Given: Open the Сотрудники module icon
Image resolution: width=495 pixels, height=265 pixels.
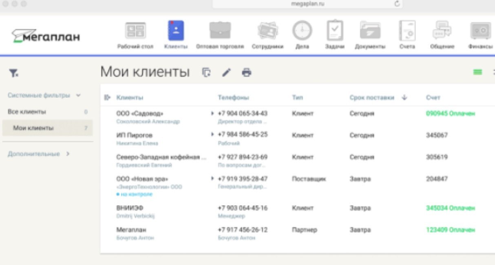Looking at the screenshot, I should [267, 31].
